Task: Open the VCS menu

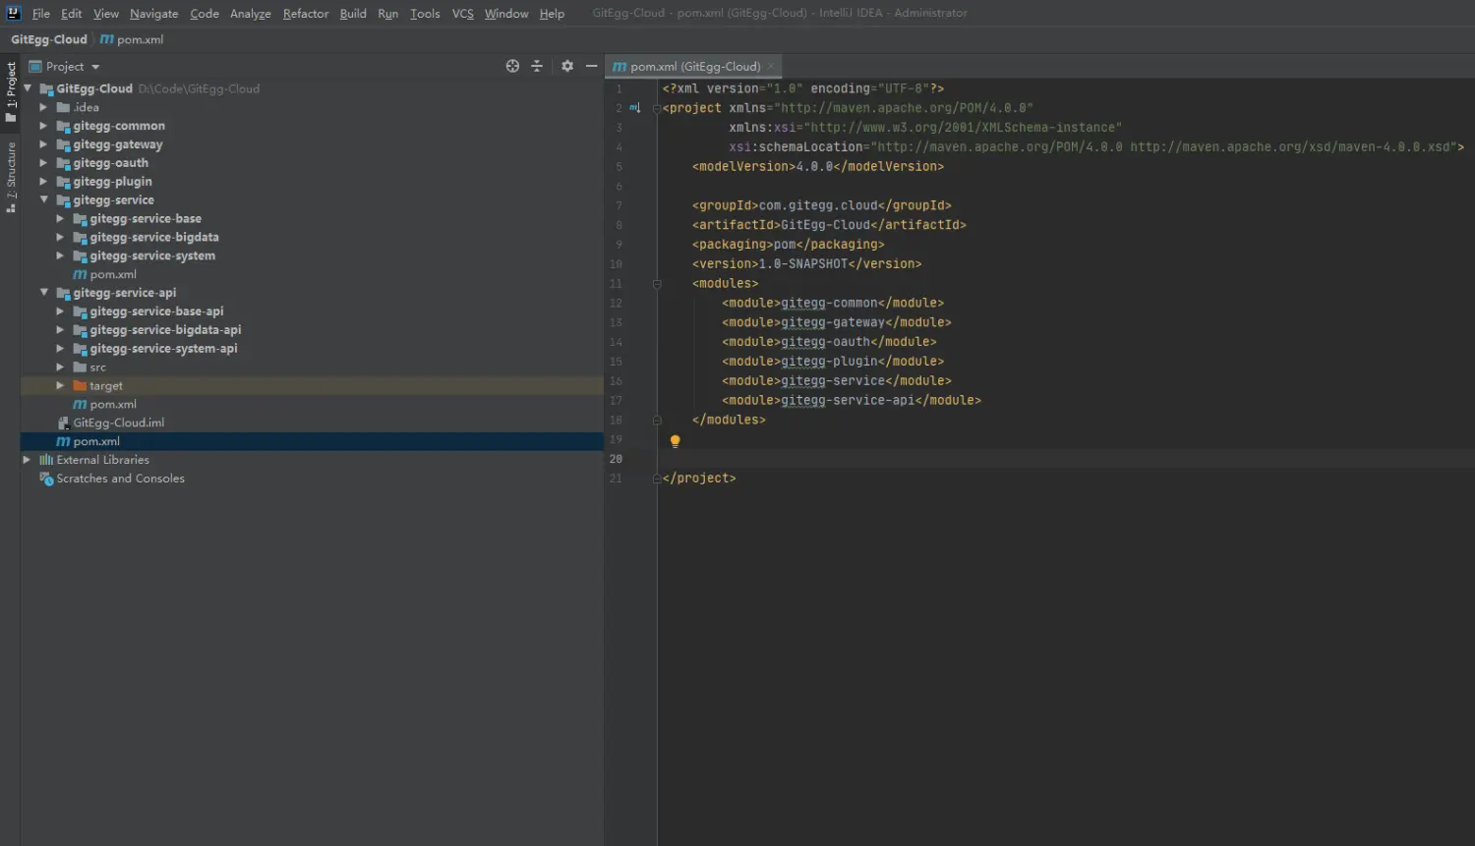Action: (x=462, y=14)
